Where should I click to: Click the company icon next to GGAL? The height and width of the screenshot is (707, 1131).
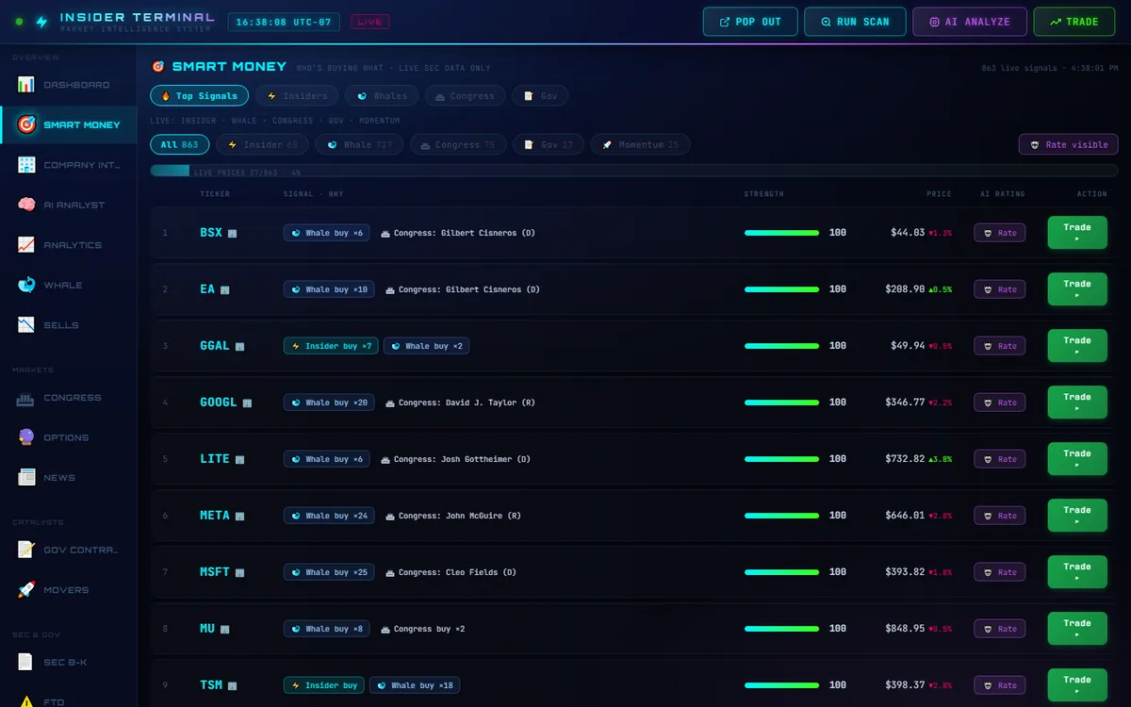[x=240, y=346]
